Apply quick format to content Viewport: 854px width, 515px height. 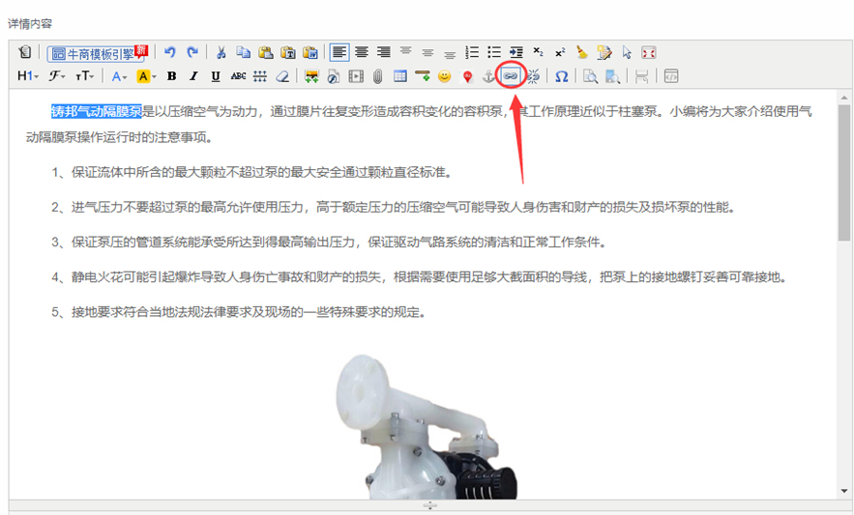click(604, 52)
